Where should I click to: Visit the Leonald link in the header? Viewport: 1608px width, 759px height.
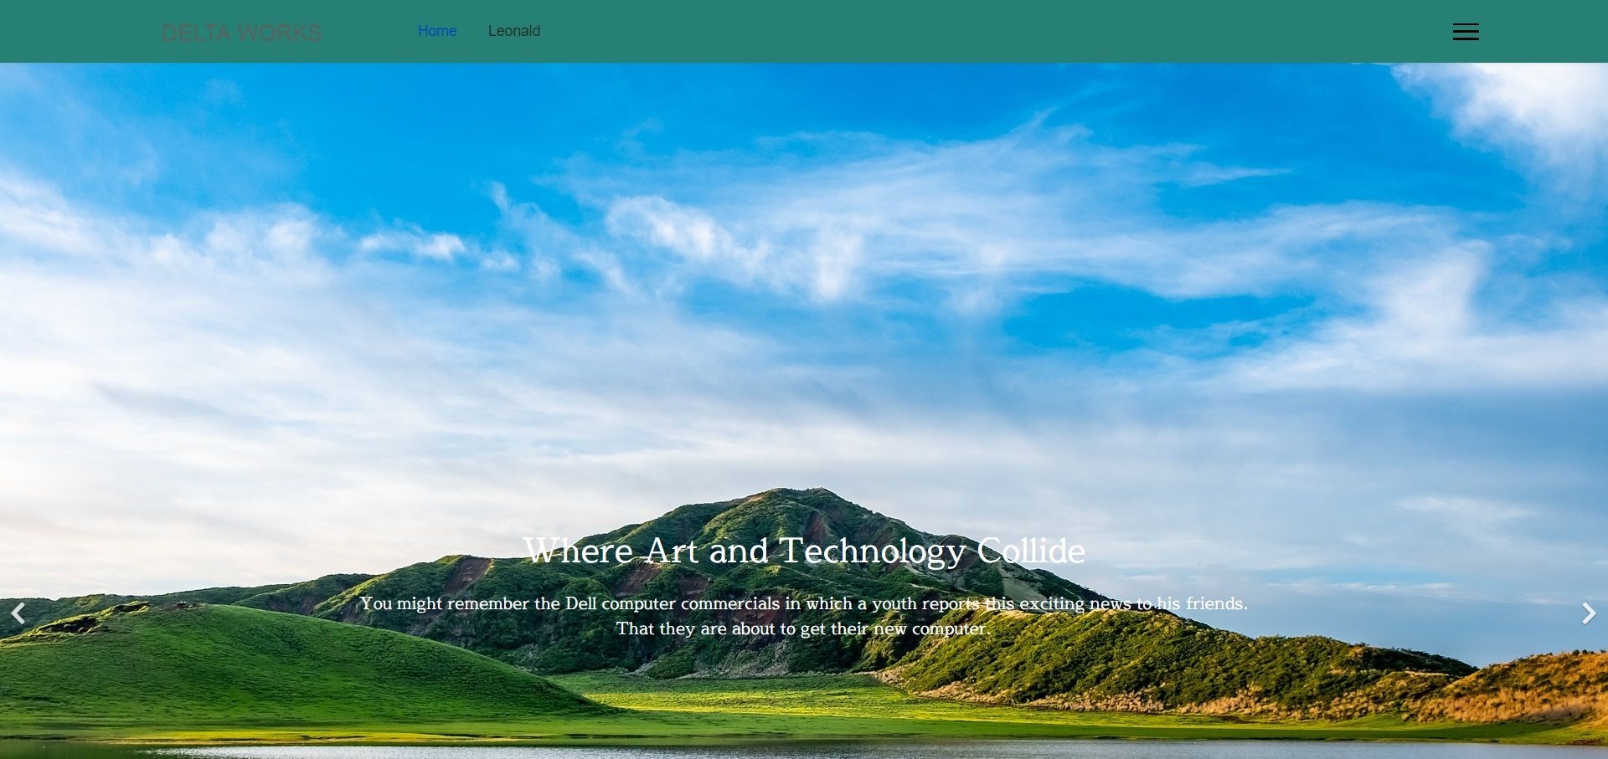tap(513, 31)
